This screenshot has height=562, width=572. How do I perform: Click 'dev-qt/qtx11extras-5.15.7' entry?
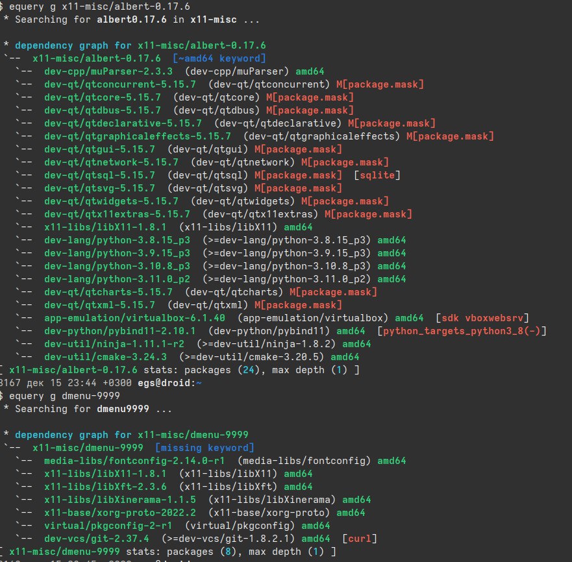coord(117,214)
